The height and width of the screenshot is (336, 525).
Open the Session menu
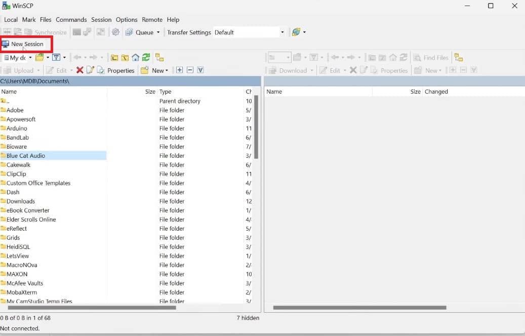(101, 20)
